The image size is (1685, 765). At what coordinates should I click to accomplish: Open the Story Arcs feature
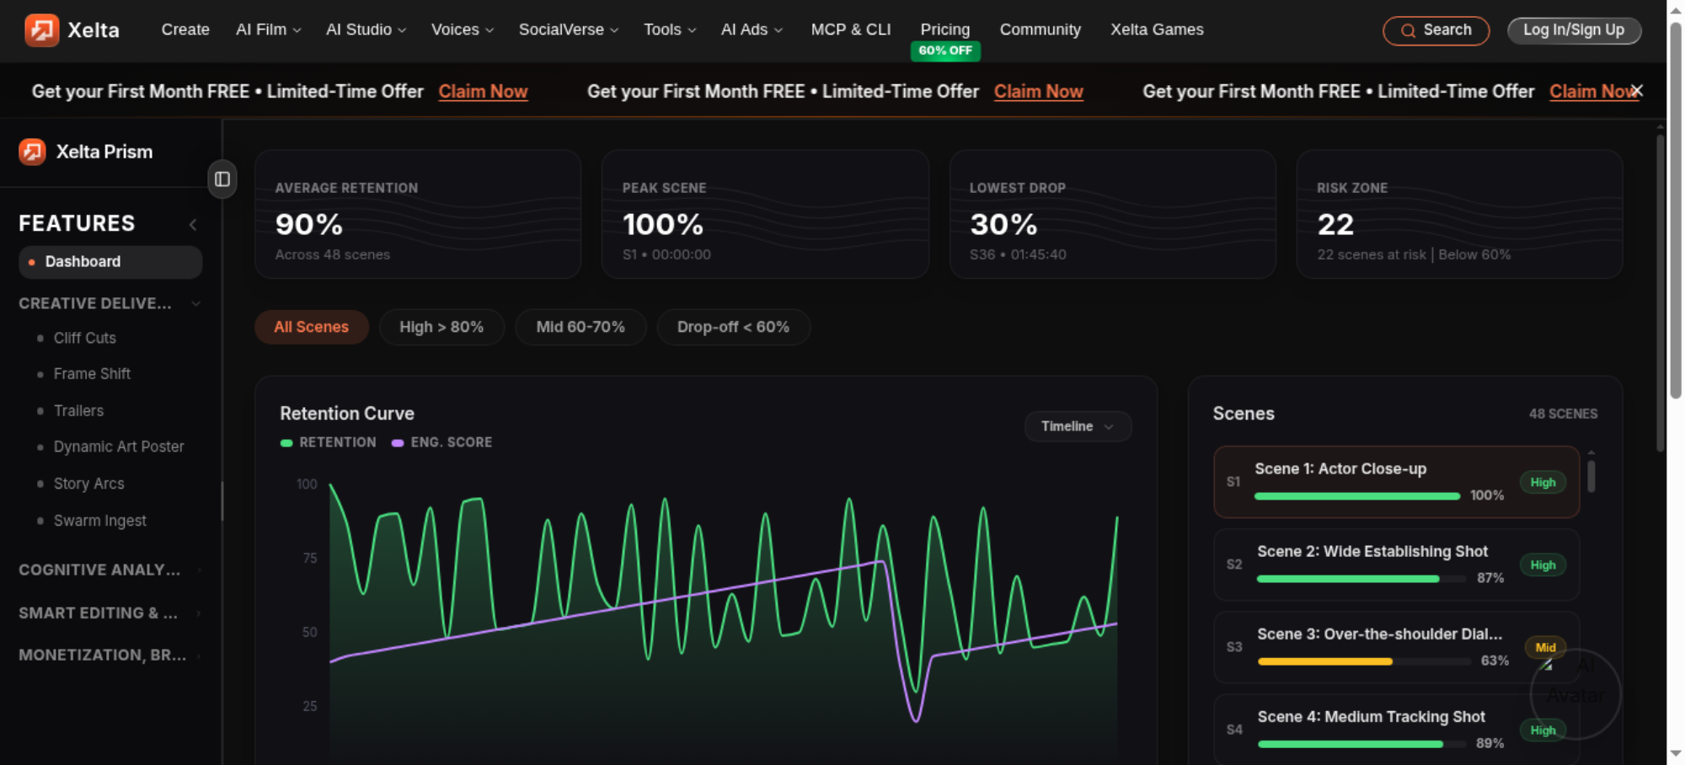(88, 484)
